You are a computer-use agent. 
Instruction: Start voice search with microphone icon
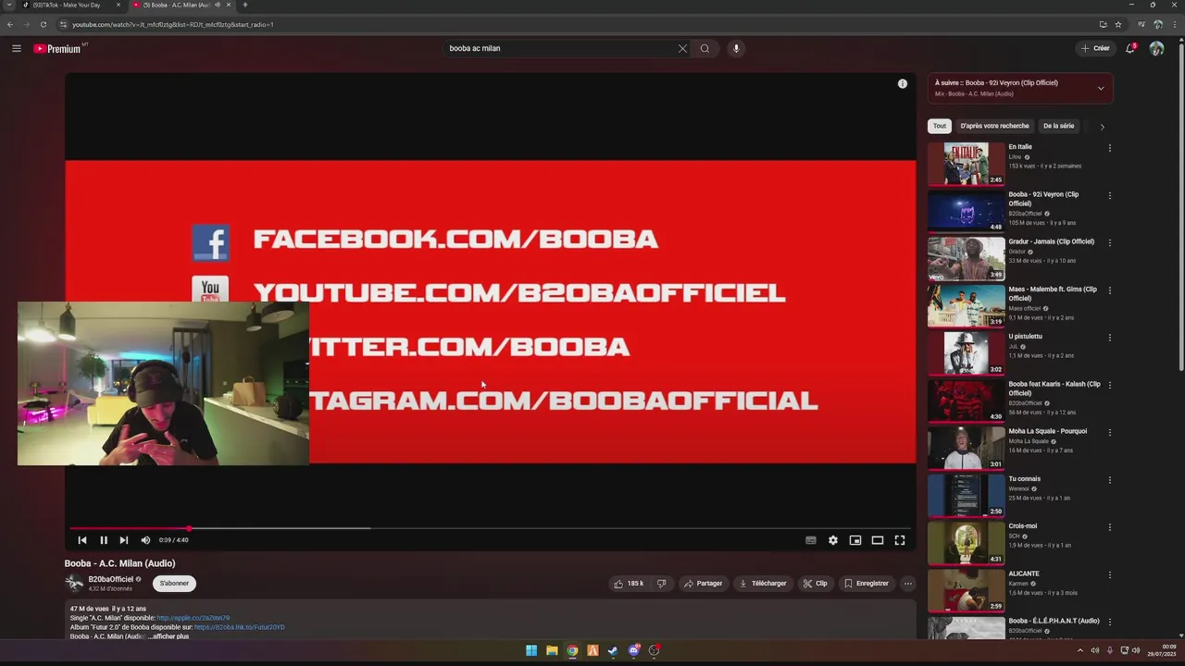[736, 48]
